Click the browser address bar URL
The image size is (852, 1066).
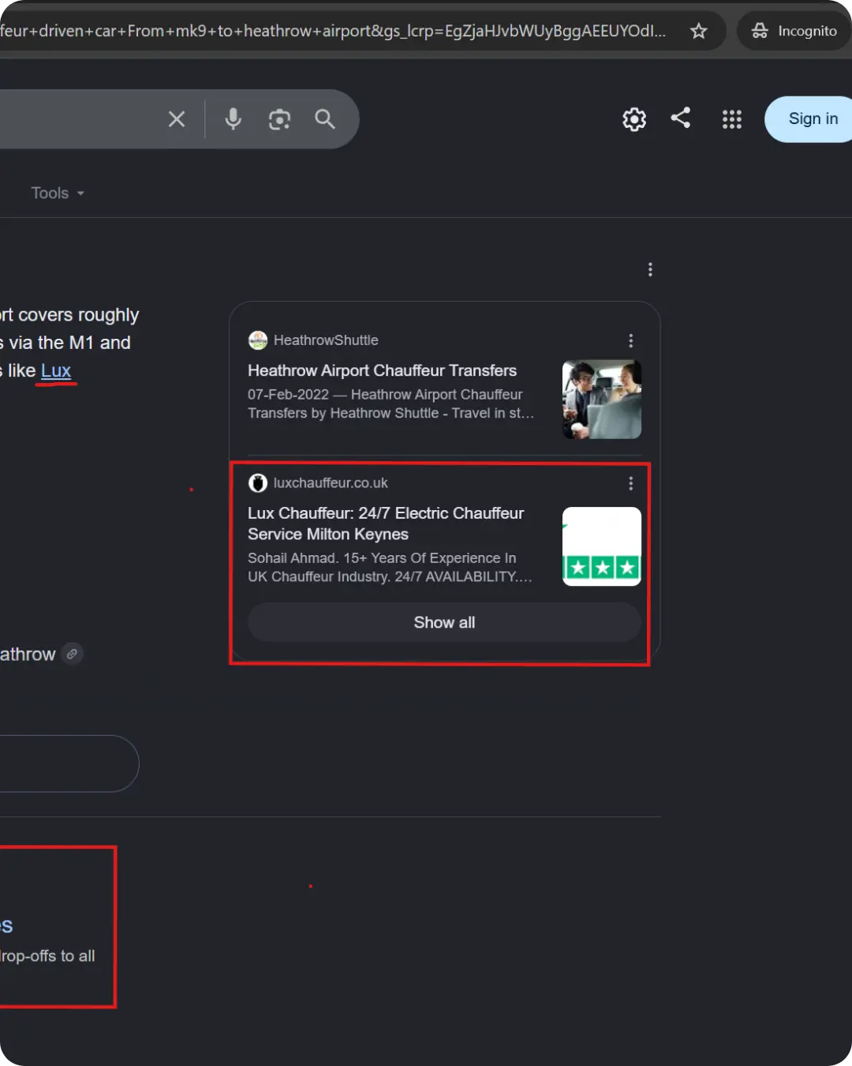pyautogui.click(x=333, y=31)
